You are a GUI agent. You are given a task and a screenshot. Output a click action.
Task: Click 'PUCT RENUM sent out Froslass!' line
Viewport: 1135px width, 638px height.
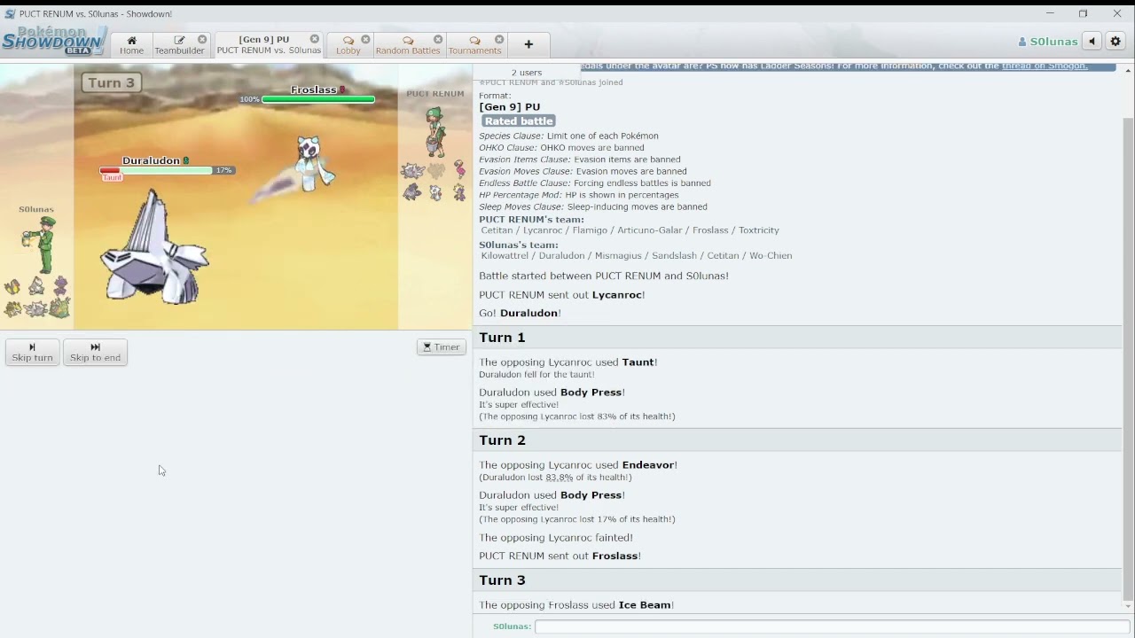click(560, 556)
